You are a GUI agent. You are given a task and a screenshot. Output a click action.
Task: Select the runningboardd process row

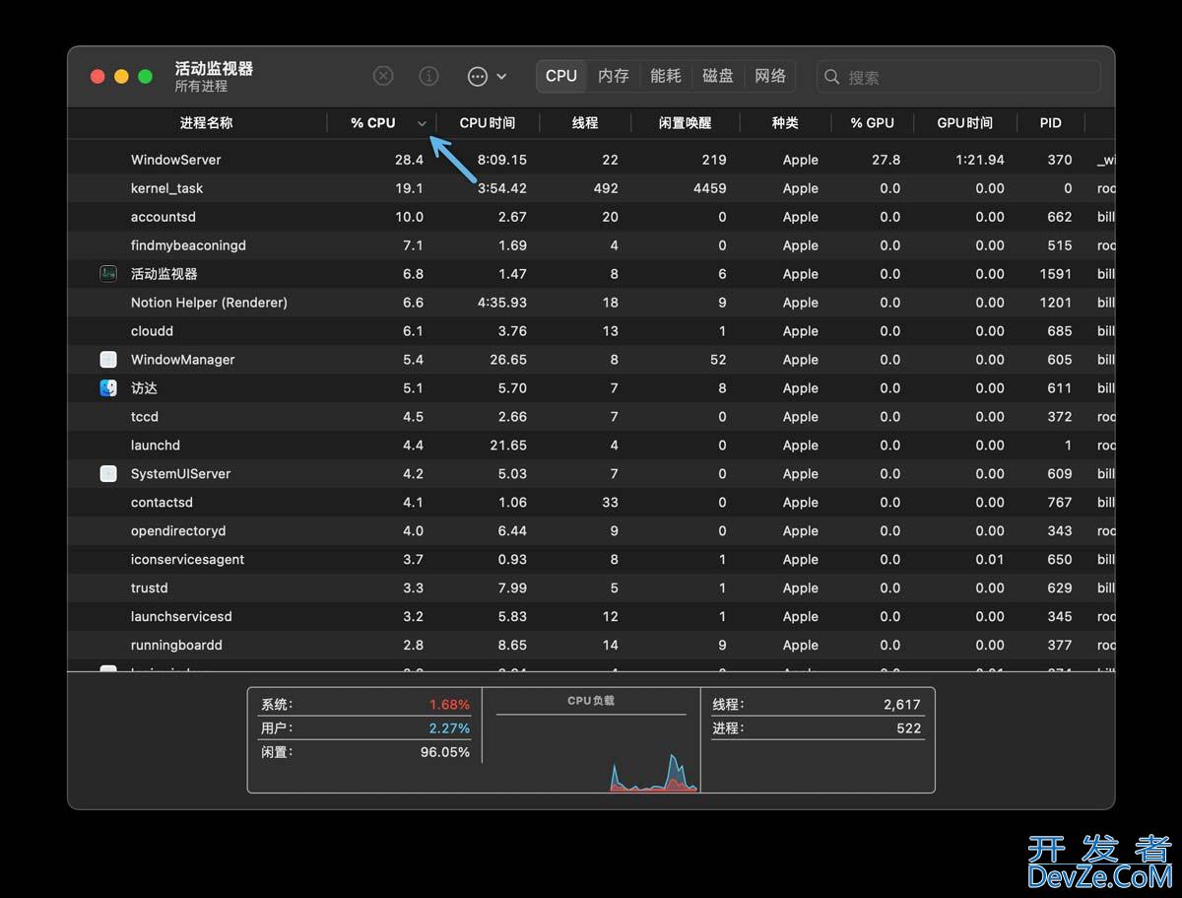pos(591,646)
